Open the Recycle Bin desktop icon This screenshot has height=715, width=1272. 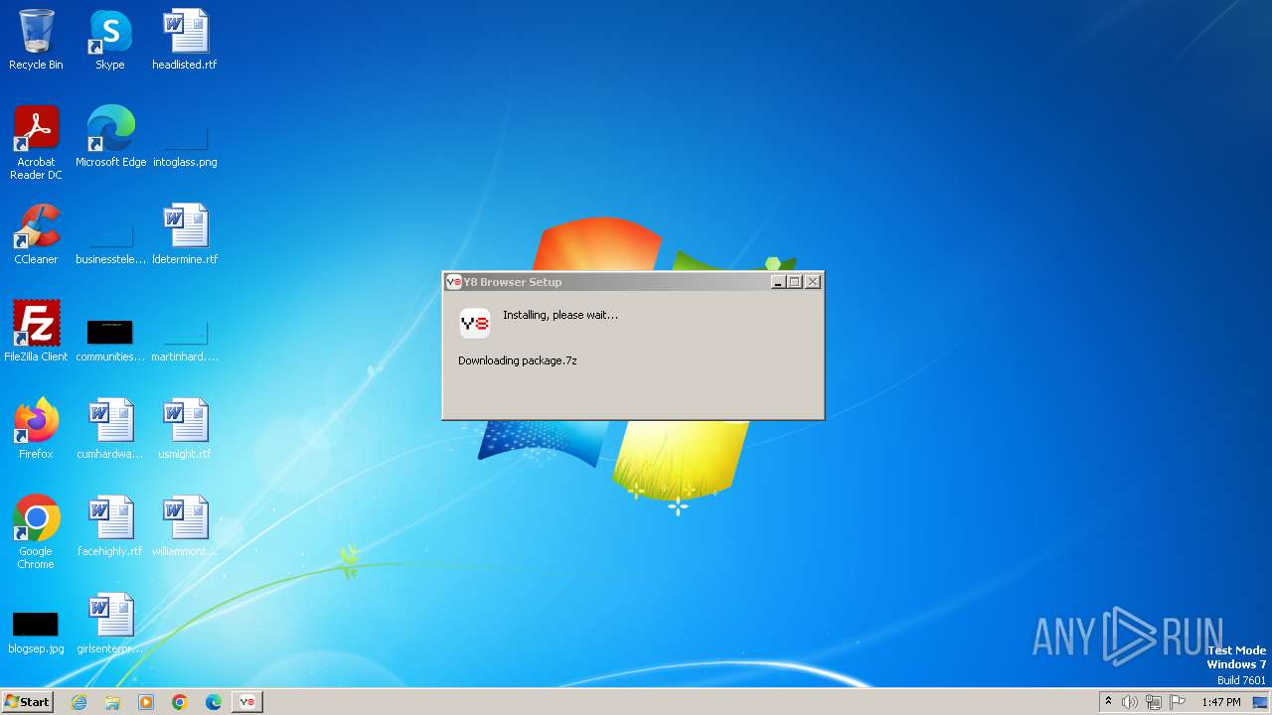coord(36,40)
